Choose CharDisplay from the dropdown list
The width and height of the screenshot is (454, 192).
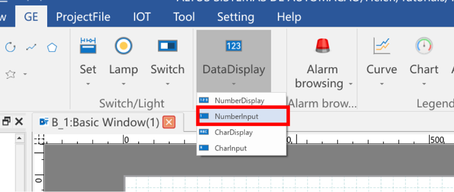pyautogui.click(x=242, y=132)
